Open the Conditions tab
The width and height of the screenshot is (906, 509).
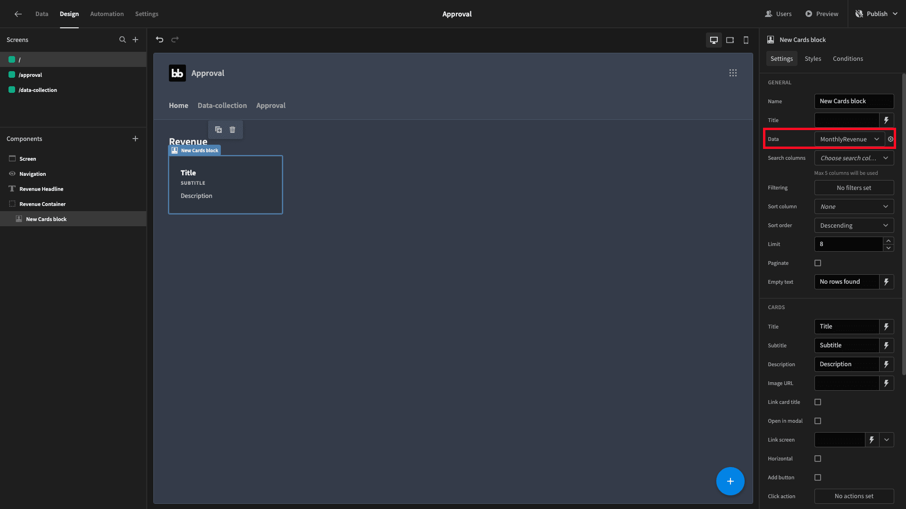848,58
